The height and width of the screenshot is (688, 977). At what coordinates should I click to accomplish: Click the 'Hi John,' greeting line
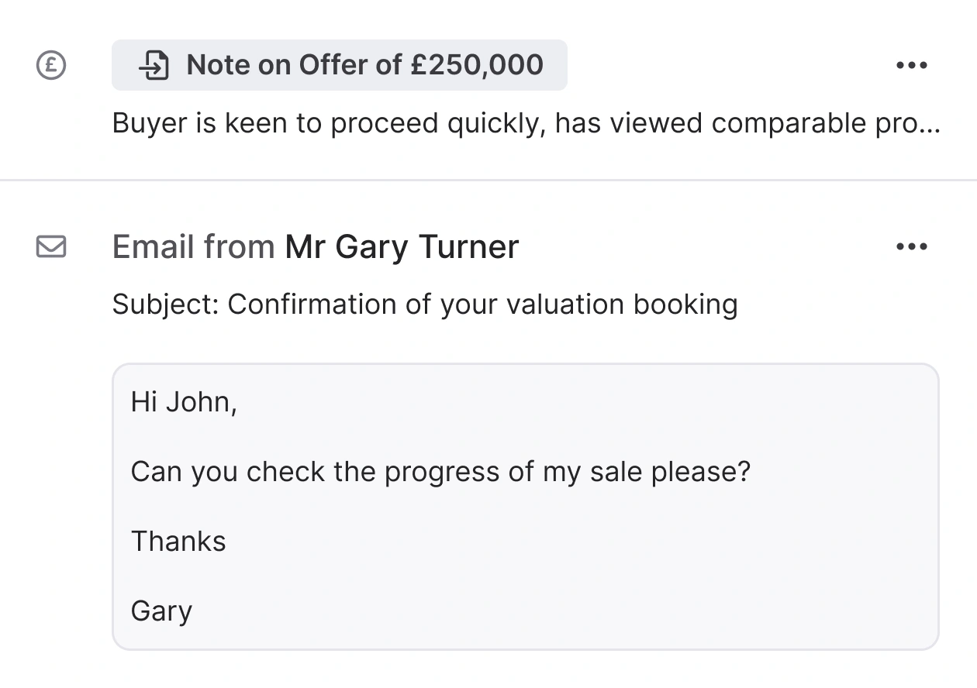pyautogui.click(x=184, y=402)
